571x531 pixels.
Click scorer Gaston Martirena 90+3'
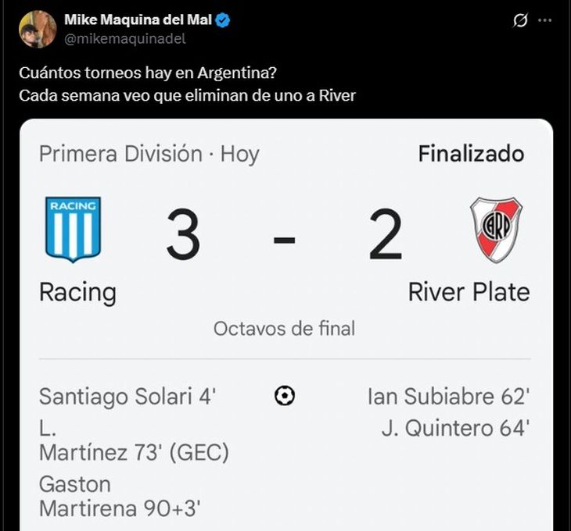click(120, 497)
